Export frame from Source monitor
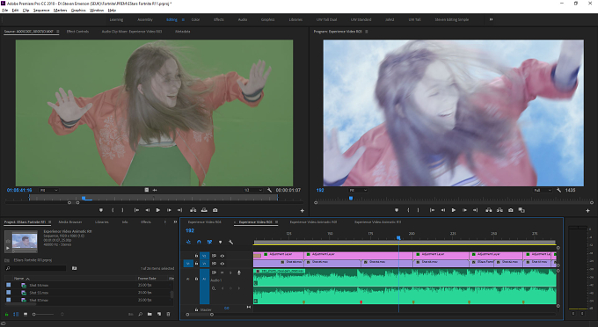Screen dimensions: 598x327 click(215, 210)
